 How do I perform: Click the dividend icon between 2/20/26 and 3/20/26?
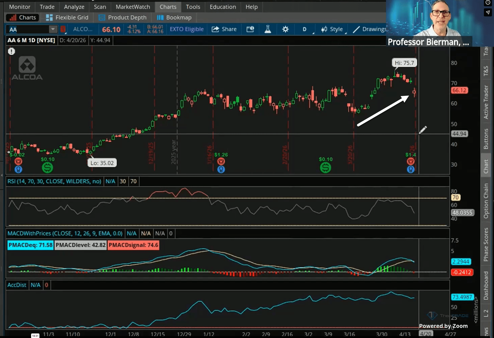coord(325,167)
